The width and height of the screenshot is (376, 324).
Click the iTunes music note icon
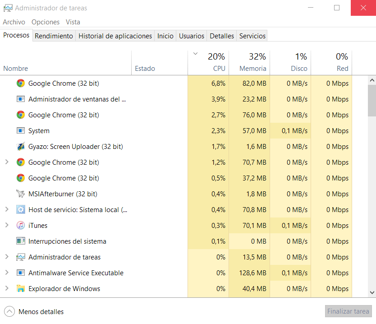pos(21,225)
